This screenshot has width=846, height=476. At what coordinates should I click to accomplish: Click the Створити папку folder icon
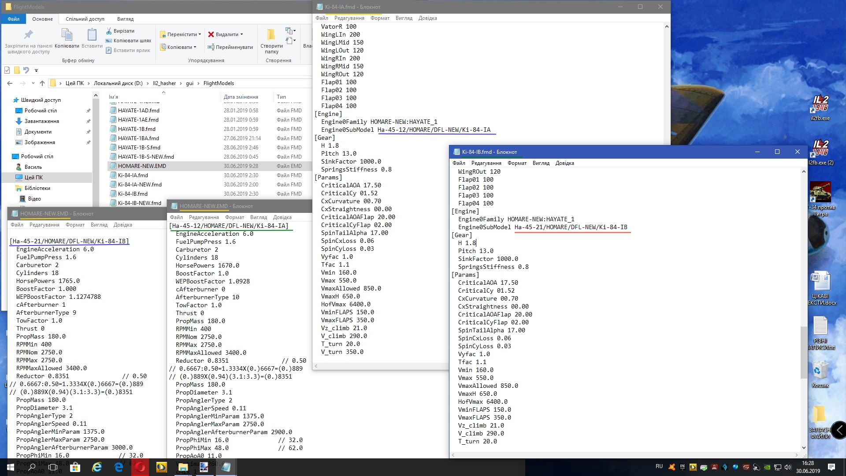click(x=271, y=35)
